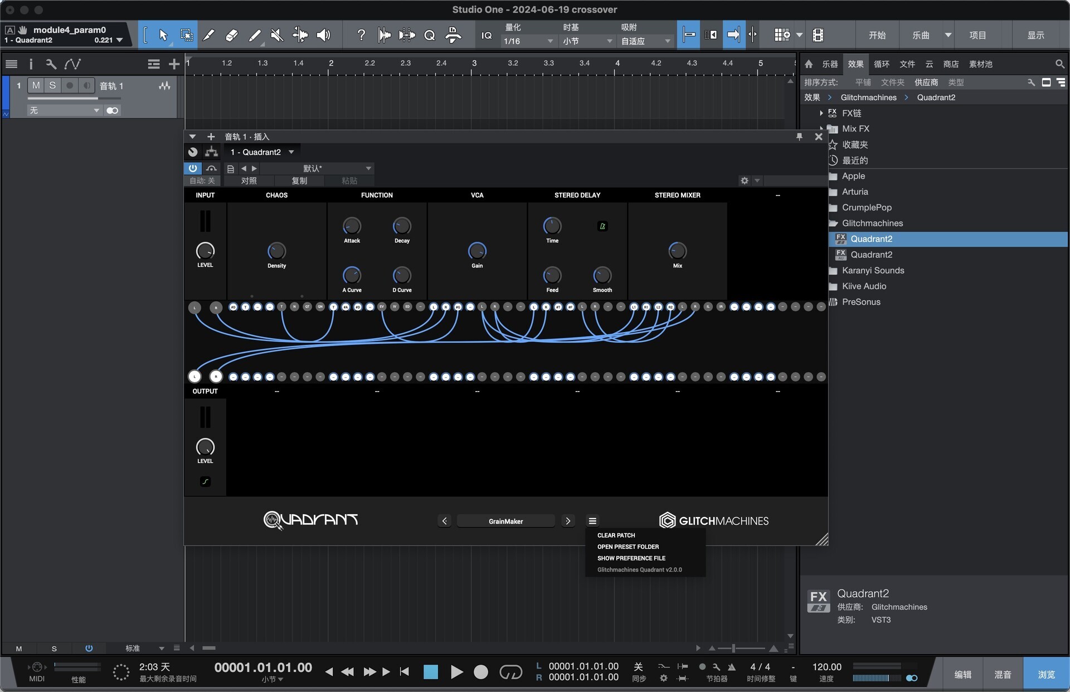
Task: Choose CLEAR PATCH from menu
Action: (616, 535)
